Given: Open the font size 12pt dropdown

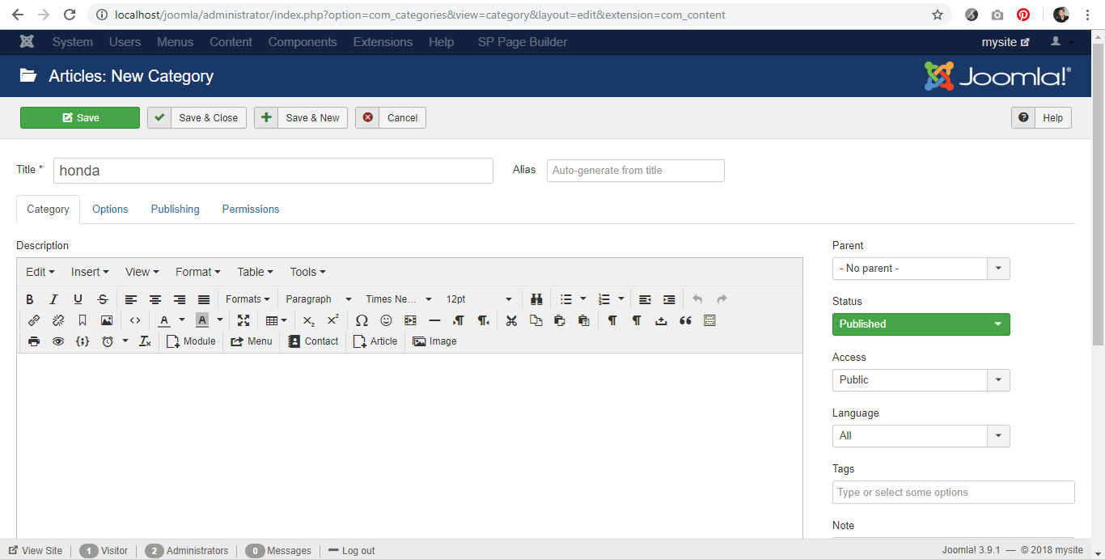Looking at the screenshot, I should click(479, 299).
